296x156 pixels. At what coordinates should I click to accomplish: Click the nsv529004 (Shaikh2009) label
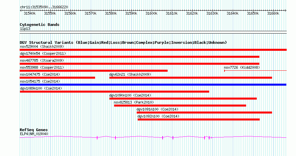[x=42, y=46]
